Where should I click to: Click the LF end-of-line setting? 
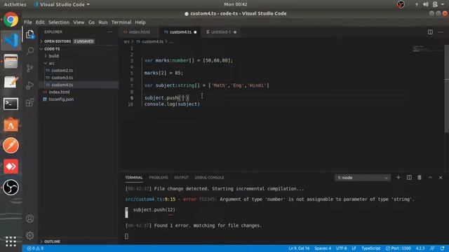(x=354, y=248)
